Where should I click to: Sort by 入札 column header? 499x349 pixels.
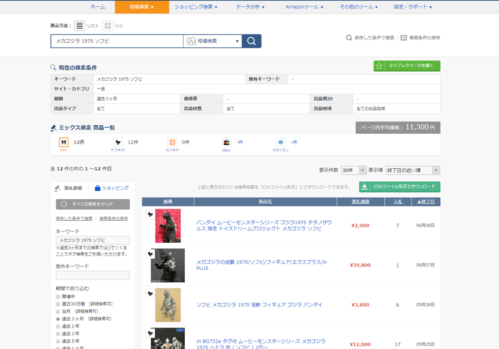[x=397, y=202]
